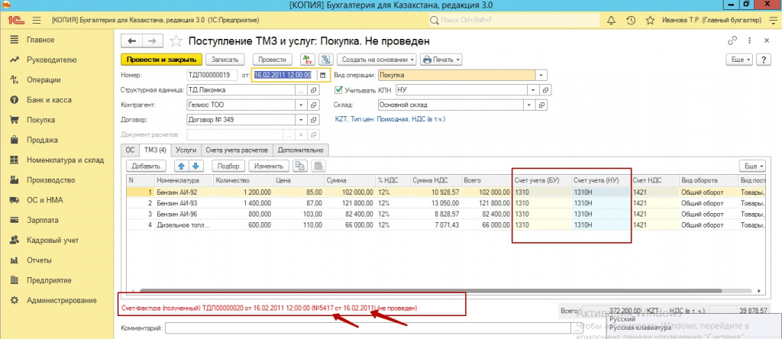782x339 pixels.
Task: Click the Провести button
Action: click(x=273, y=60)
